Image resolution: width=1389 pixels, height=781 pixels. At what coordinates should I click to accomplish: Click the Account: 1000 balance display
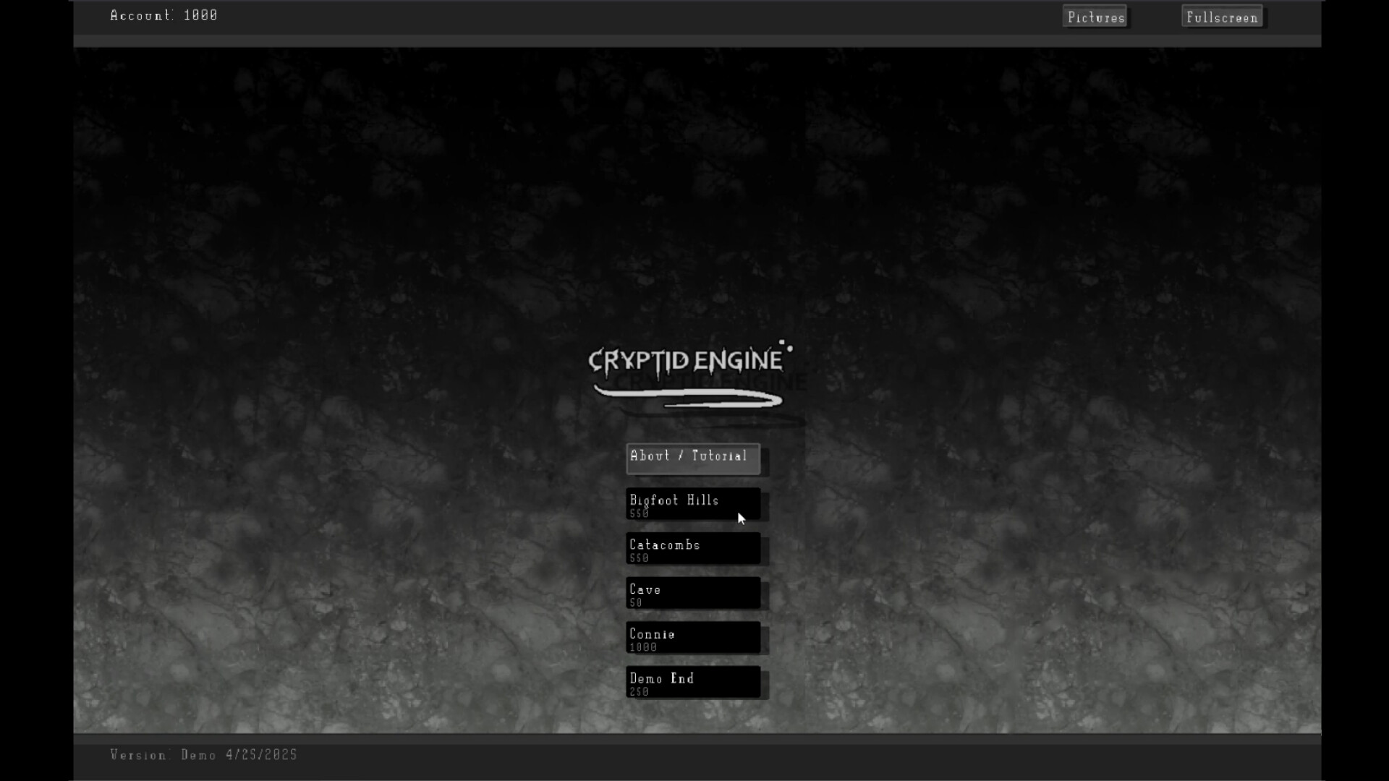pyautogui.click(x=163, y=14)
